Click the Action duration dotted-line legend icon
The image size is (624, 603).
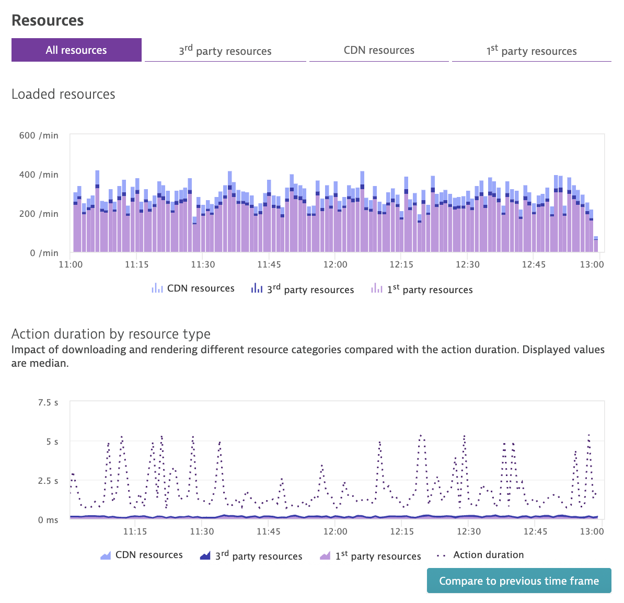(x=442, y=554)
